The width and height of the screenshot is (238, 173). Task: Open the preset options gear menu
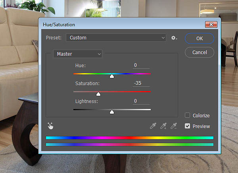coord(174,38)
